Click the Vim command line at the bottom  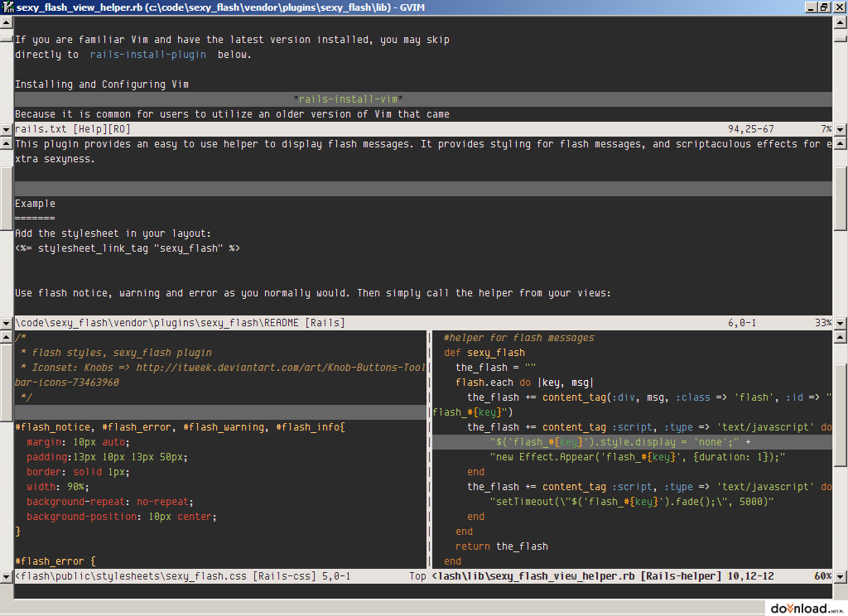click(x=423, y=591)
